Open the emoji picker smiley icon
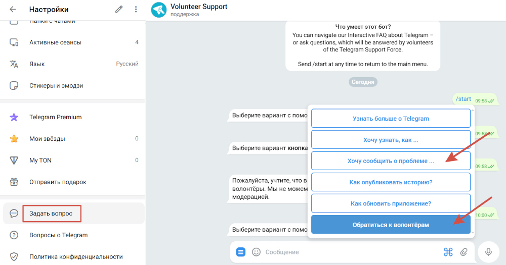The image size is (506, 265). click(256, 252)
